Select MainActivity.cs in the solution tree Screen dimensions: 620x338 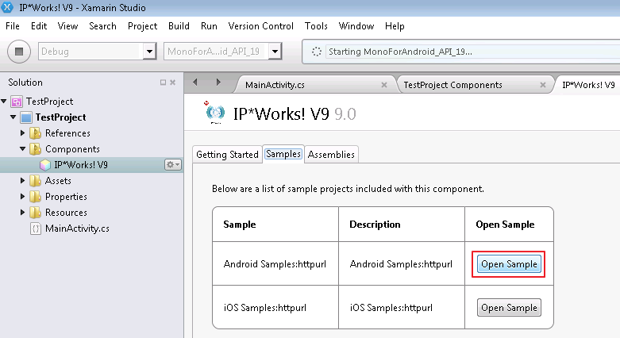77,229
